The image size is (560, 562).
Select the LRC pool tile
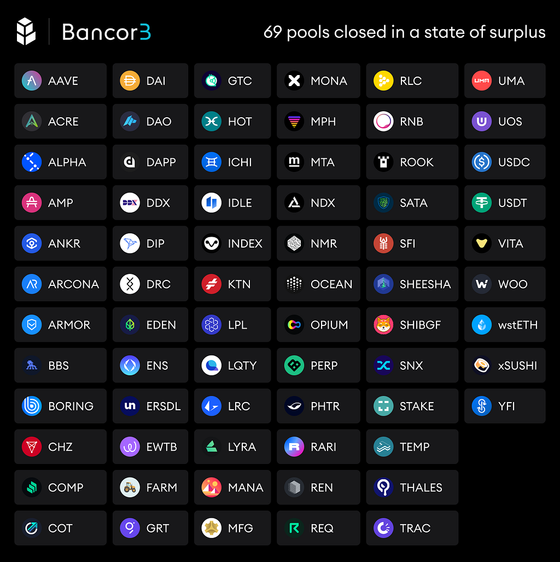(x=232, y=406)
